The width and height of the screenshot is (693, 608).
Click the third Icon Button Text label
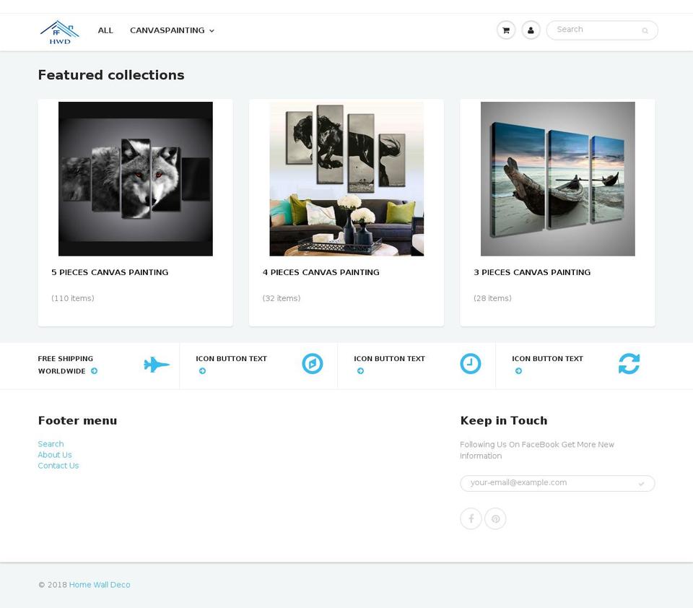click(x=548, y=359)
